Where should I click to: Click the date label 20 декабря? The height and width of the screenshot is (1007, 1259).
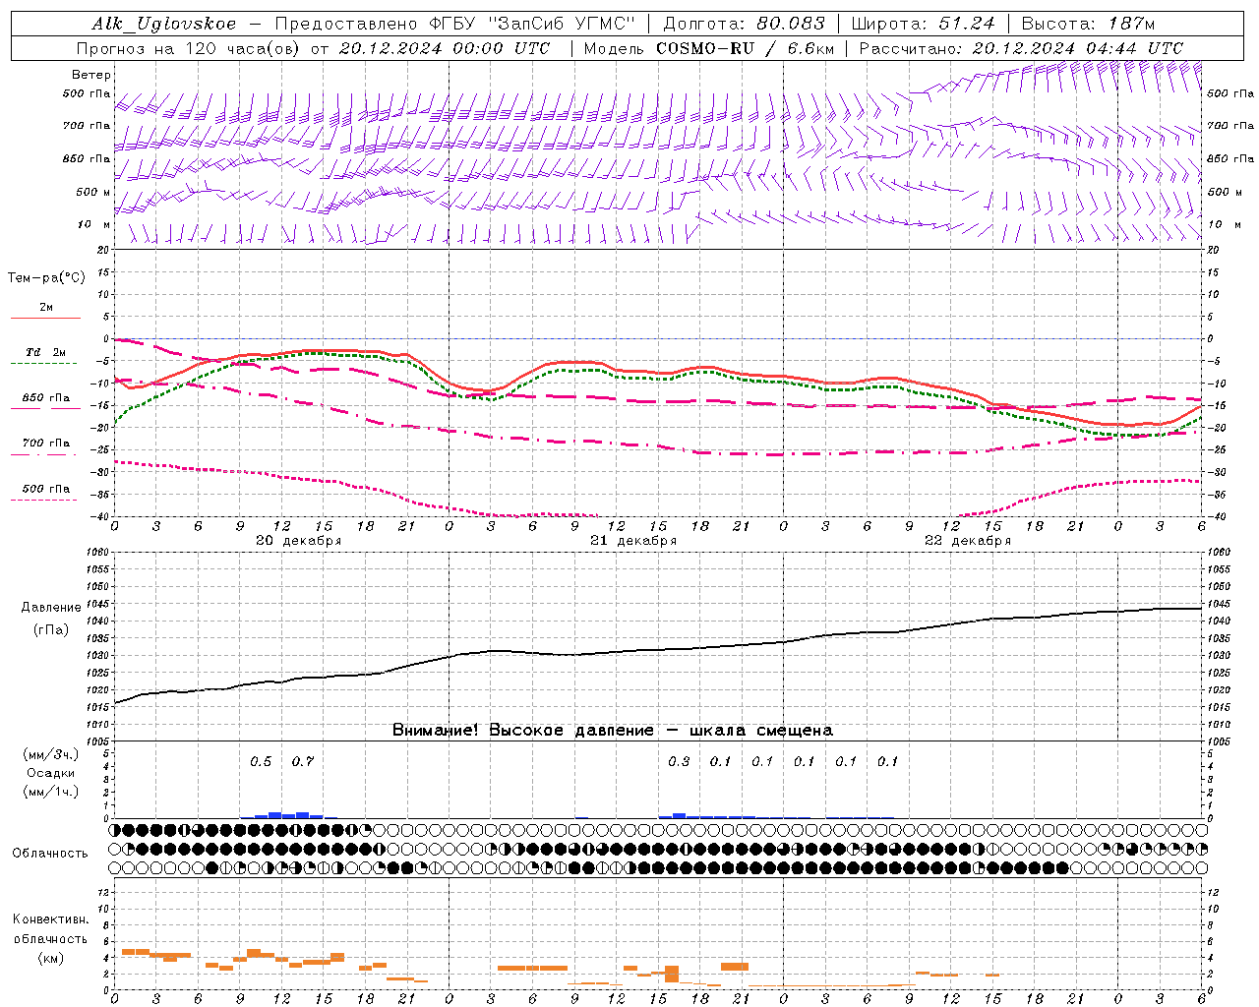tap(299, 541)
